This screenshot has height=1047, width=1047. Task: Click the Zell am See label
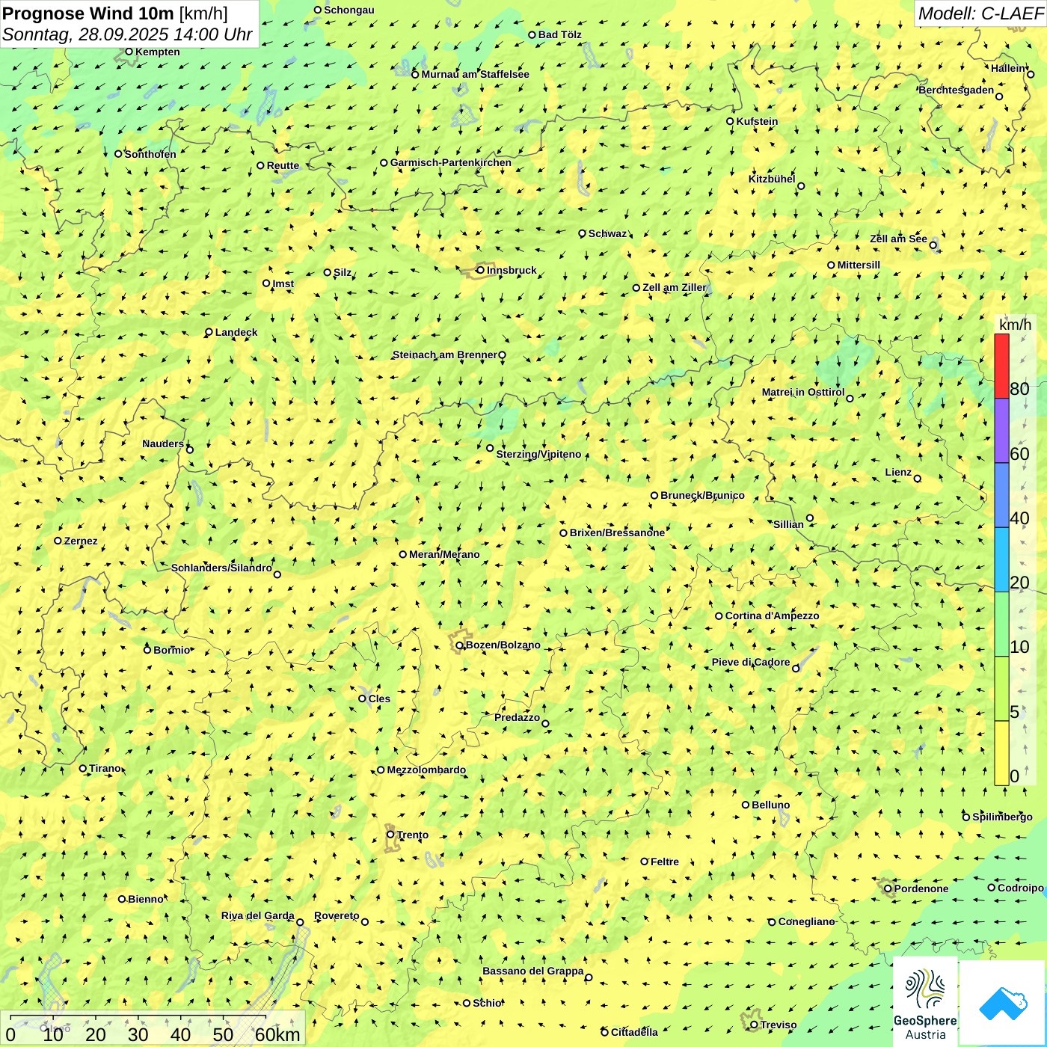(x=898, y=239)
